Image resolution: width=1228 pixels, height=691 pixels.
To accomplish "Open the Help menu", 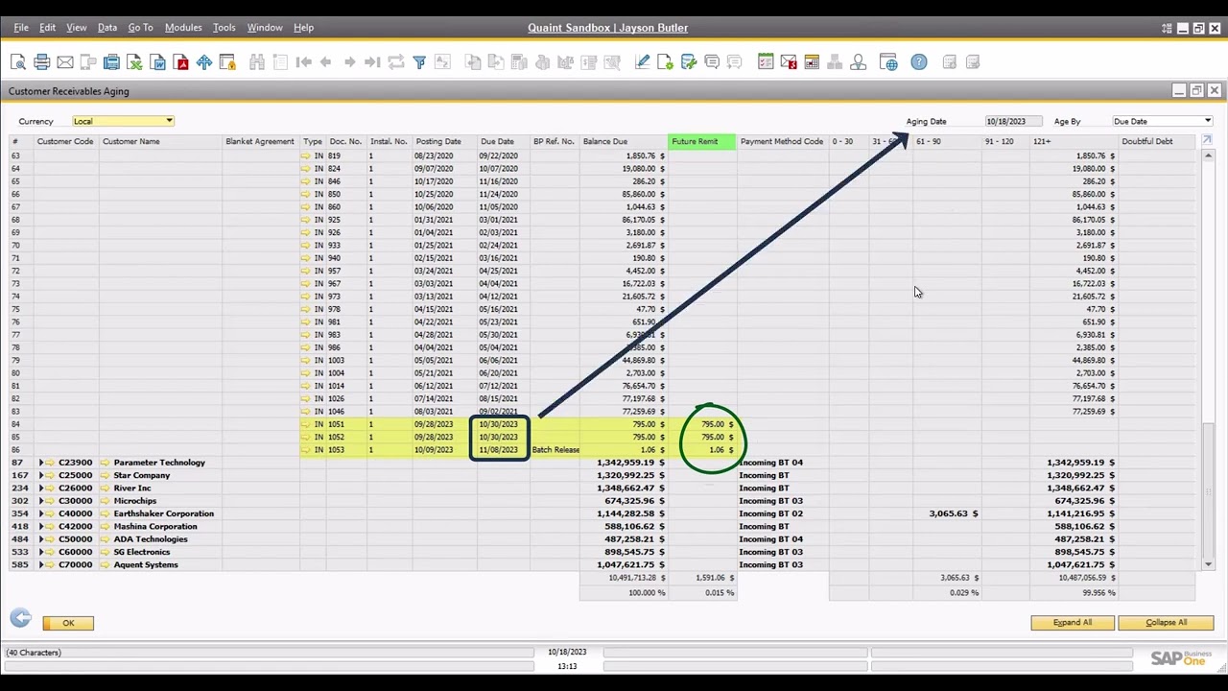I will [x=303, y=28].
